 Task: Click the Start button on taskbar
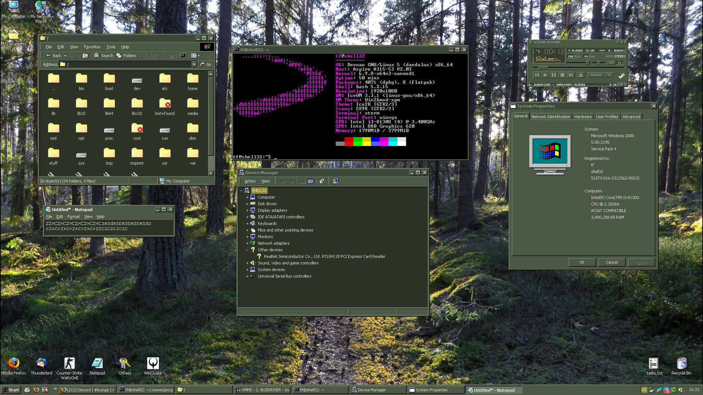click(x=11, y=390)
